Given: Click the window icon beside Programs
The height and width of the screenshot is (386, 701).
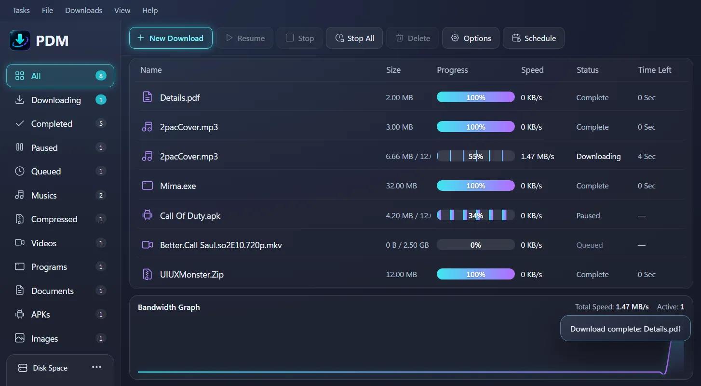Looking at the screenshot, I should point(20,267).
